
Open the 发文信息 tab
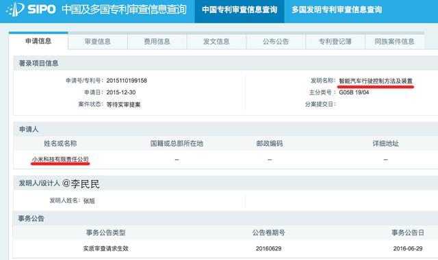[x=216, y=42]
